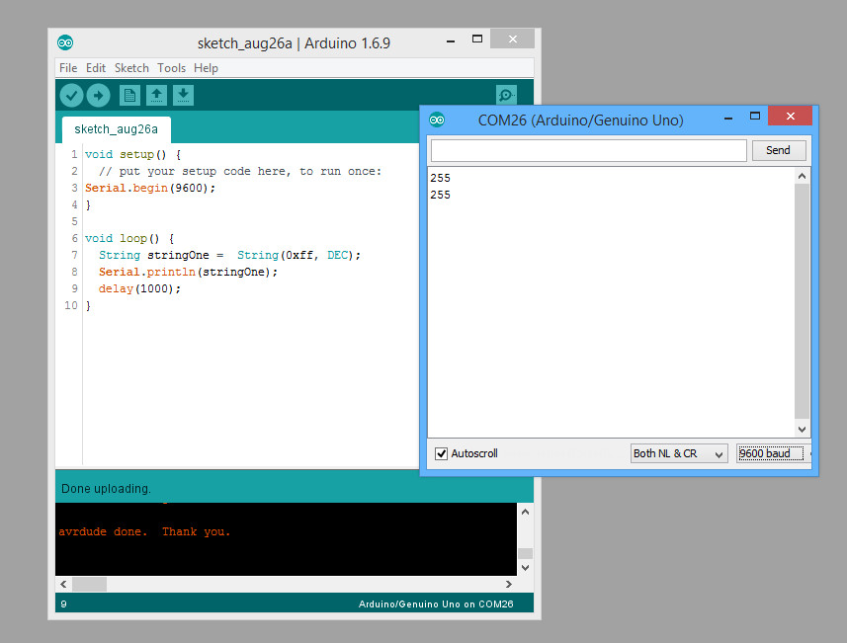Click the Send button
The width and height of the screenshot is (847, 643).
(x=779, y=150)
